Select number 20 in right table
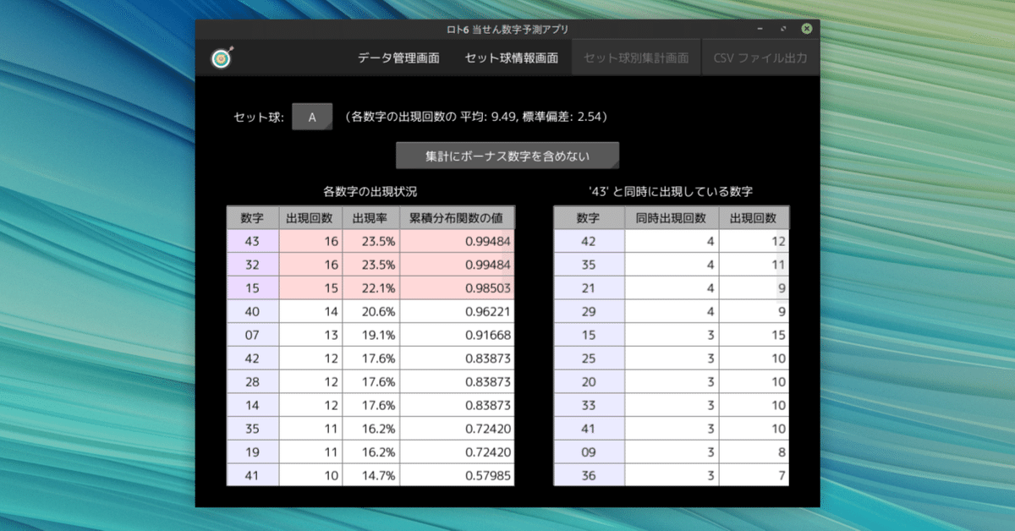Screen dimensions: 1015x531 coord(589,381)
